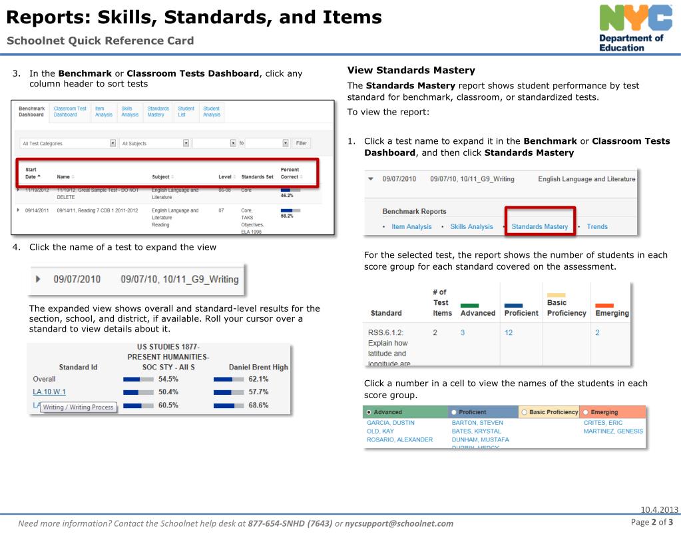Click the blue Proficient color swatch
Screen dimensions: 681x538
(513, 306)
